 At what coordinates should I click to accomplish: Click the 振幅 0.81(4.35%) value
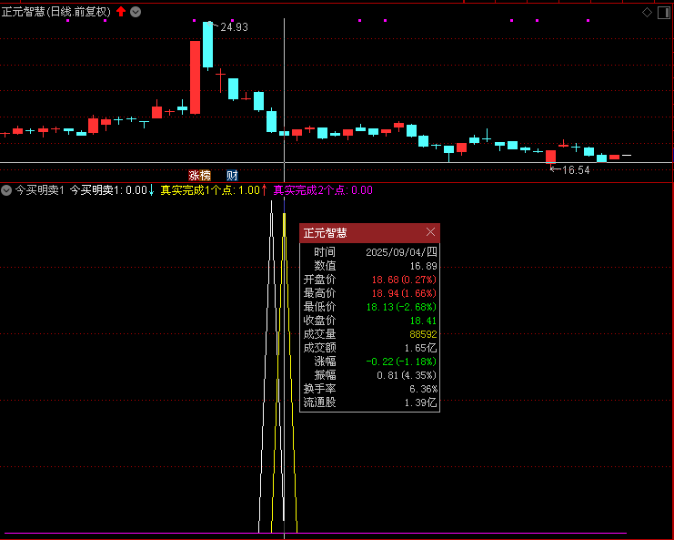point(407,375)
